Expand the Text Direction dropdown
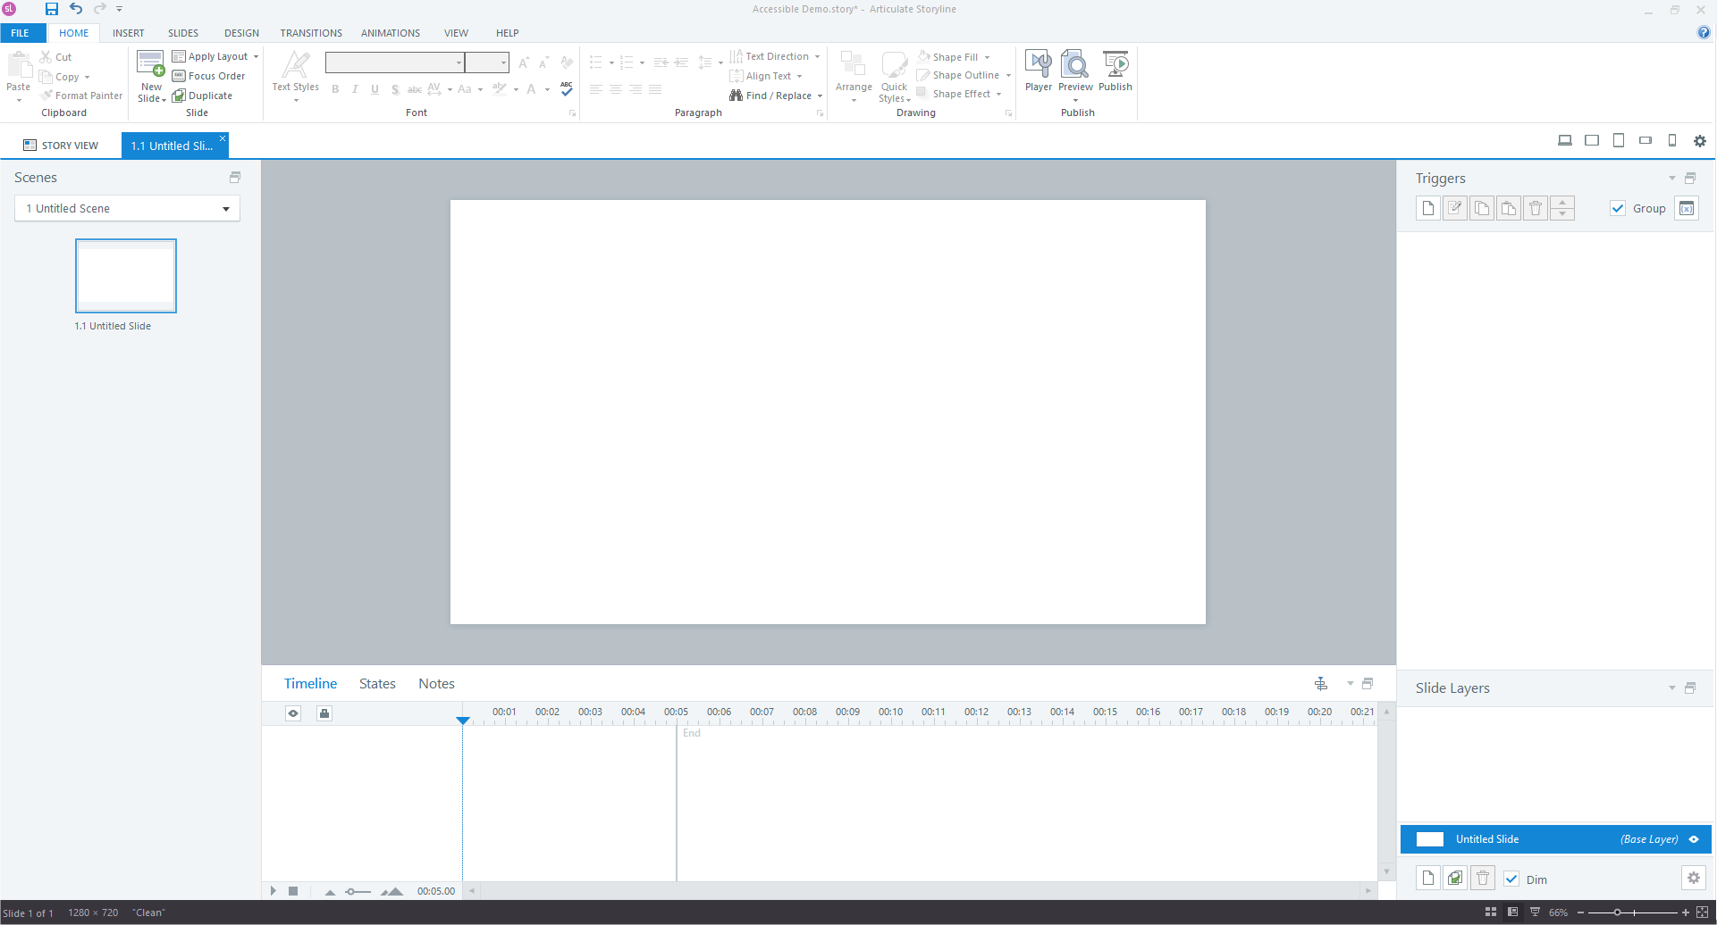Image resolution: width=1717 pixels, height=925 pixels. click(817, 56)
